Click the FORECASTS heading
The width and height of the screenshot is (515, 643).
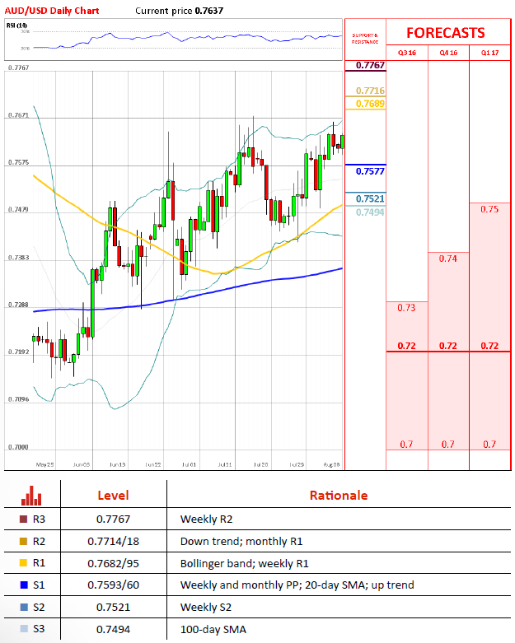click(446, 33)
